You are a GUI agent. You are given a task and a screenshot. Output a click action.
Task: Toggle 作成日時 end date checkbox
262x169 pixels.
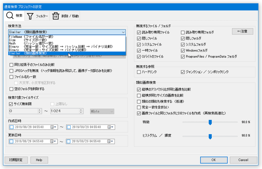(69, 127)
